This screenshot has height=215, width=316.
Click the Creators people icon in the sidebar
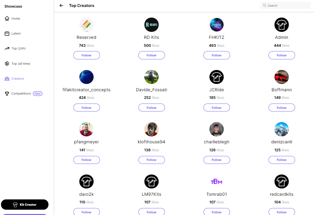7,79
